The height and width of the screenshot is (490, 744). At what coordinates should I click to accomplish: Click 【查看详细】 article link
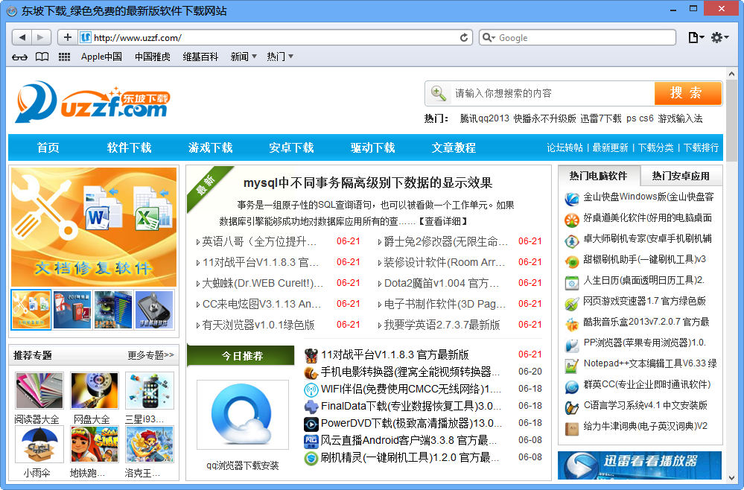pyautogui.click(x=442, y=221)
